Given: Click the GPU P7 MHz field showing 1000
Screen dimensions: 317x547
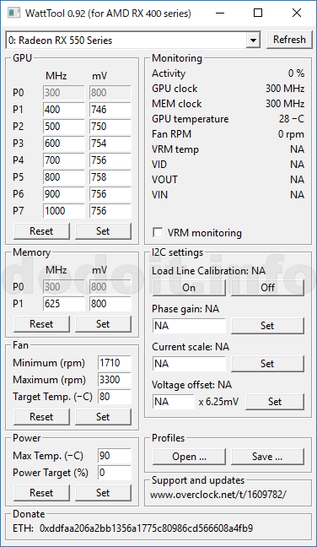Looking at the screenshot, I should (64, 211).
